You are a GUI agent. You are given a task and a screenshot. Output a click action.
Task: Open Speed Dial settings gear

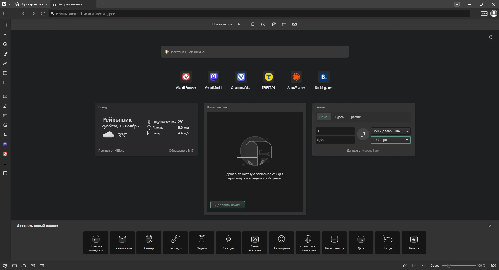click(491, 37)
